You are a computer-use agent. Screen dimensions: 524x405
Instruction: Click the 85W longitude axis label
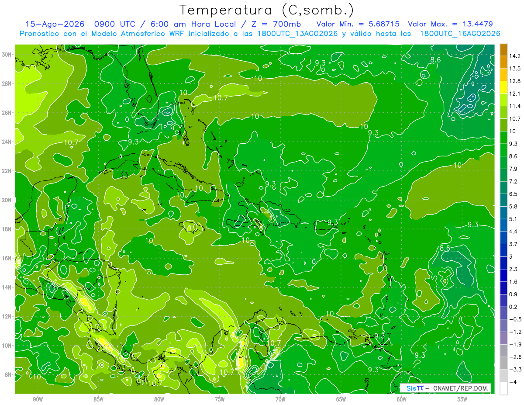pyautogui.click(x=98, y=399)
